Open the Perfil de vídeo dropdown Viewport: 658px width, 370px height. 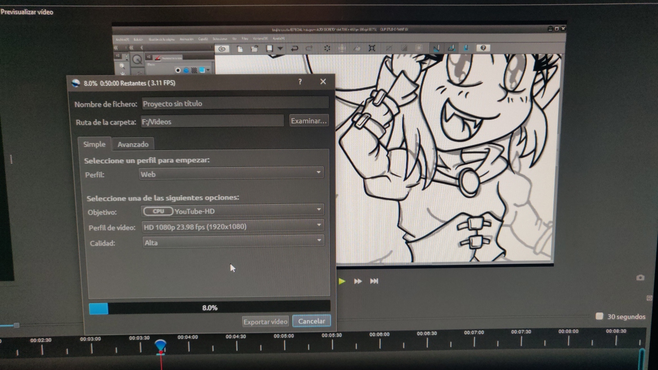232,226
